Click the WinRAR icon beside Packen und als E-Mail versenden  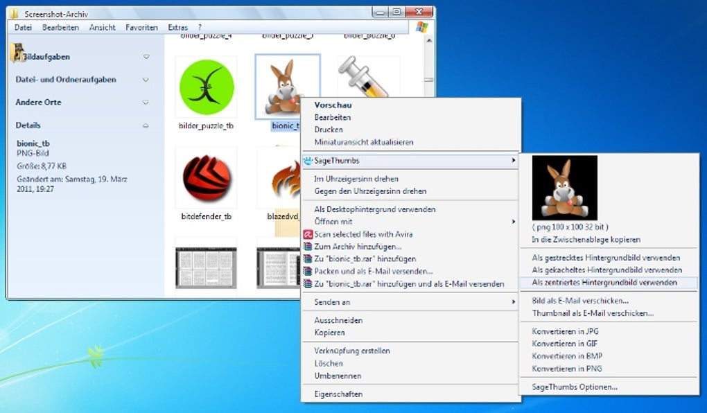point(308,272)
